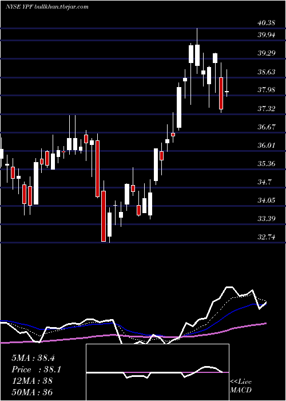Click the 50MA : 36 value
The image size is (286, 401).
click(32, 392)
